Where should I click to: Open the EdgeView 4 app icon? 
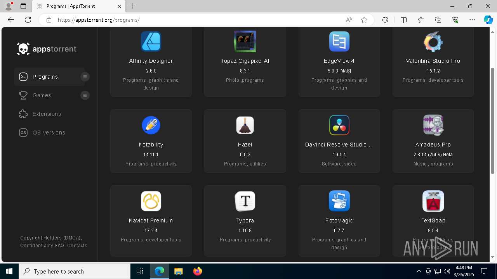[339, 41]
